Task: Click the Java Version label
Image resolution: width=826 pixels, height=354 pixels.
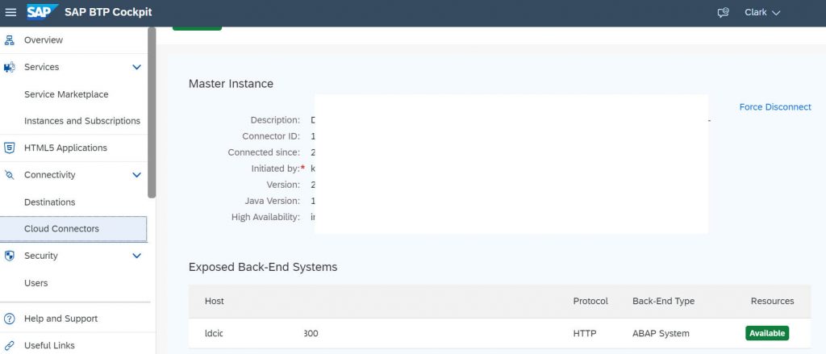Action: pyautogui.click(x=273, y=202)
